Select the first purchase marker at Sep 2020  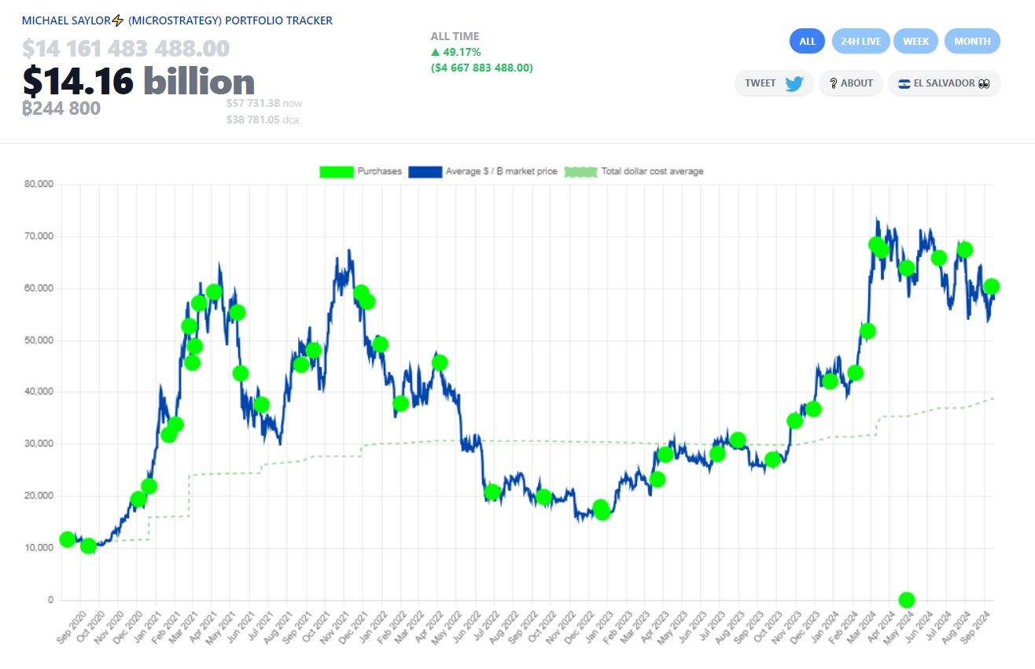[68, 539]
